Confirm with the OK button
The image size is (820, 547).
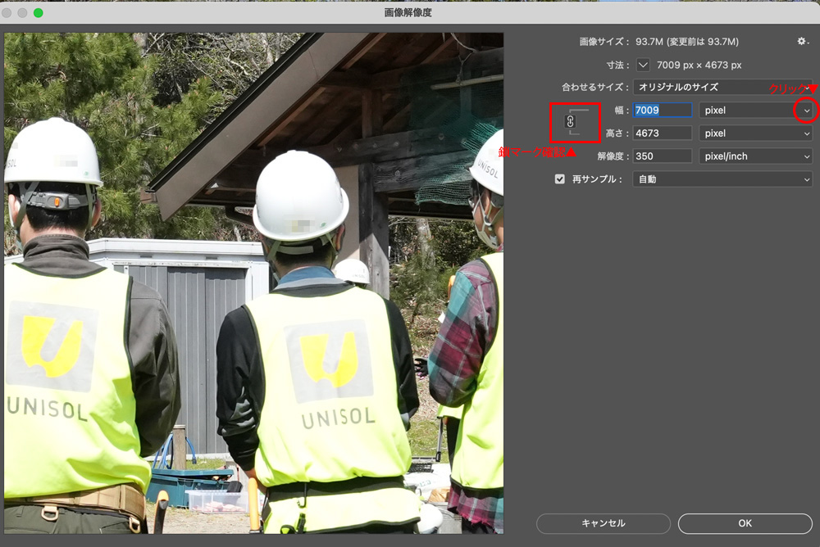pyautogui.click(x=745, y=523)
